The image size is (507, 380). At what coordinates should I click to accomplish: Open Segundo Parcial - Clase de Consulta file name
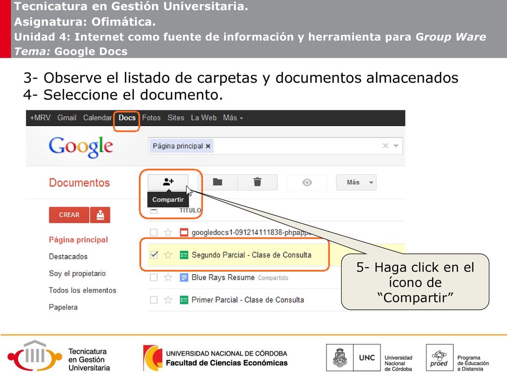(252, 255)
